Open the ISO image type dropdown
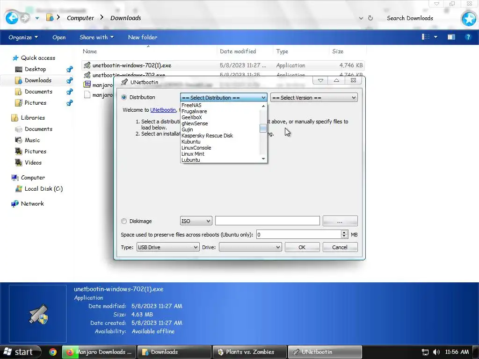 point(196,221)
